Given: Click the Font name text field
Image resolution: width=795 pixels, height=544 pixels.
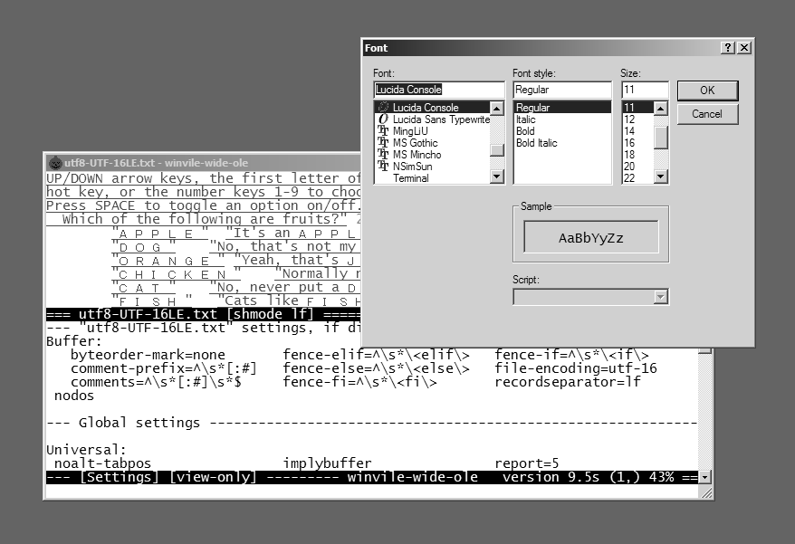Looking at the screenshot, I should 439,90.
